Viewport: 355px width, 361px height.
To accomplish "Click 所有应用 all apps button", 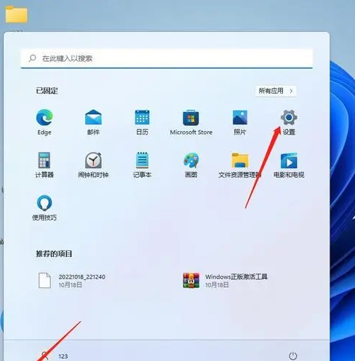I will [x=276, y=91].
